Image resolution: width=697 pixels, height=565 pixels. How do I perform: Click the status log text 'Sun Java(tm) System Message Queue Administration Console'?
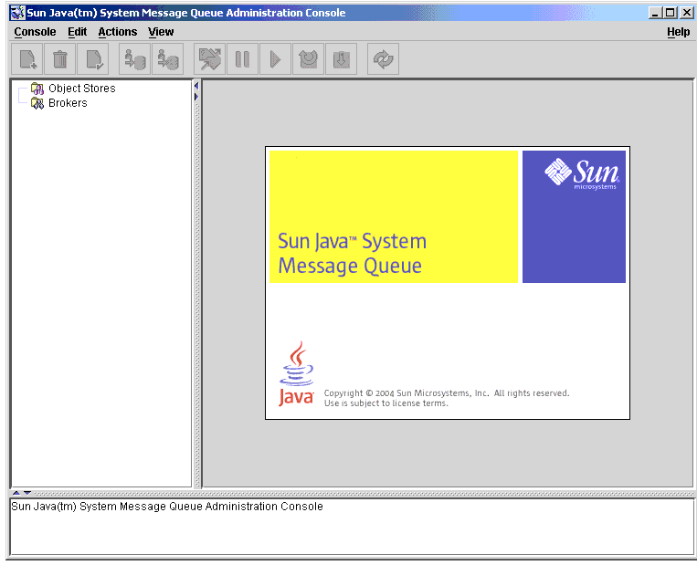click(x=167, y=507)
